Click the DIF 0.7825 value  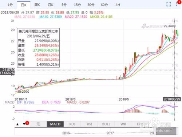coord(25,102)
